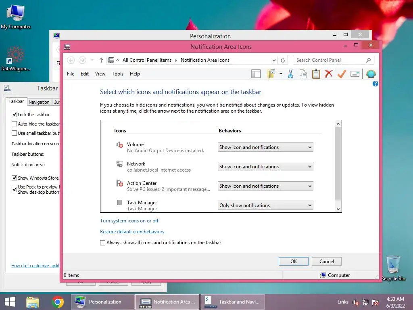Screen dimensions: 413x310
Task: Toggle Use Peek to preview checkbox
Action: (x=14, y=189)
